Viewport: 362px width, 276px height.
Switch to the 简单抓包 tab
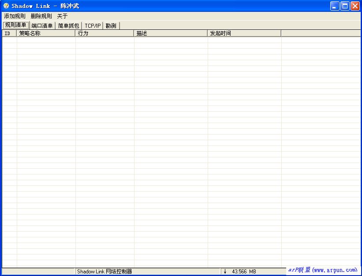coord(69,25)
